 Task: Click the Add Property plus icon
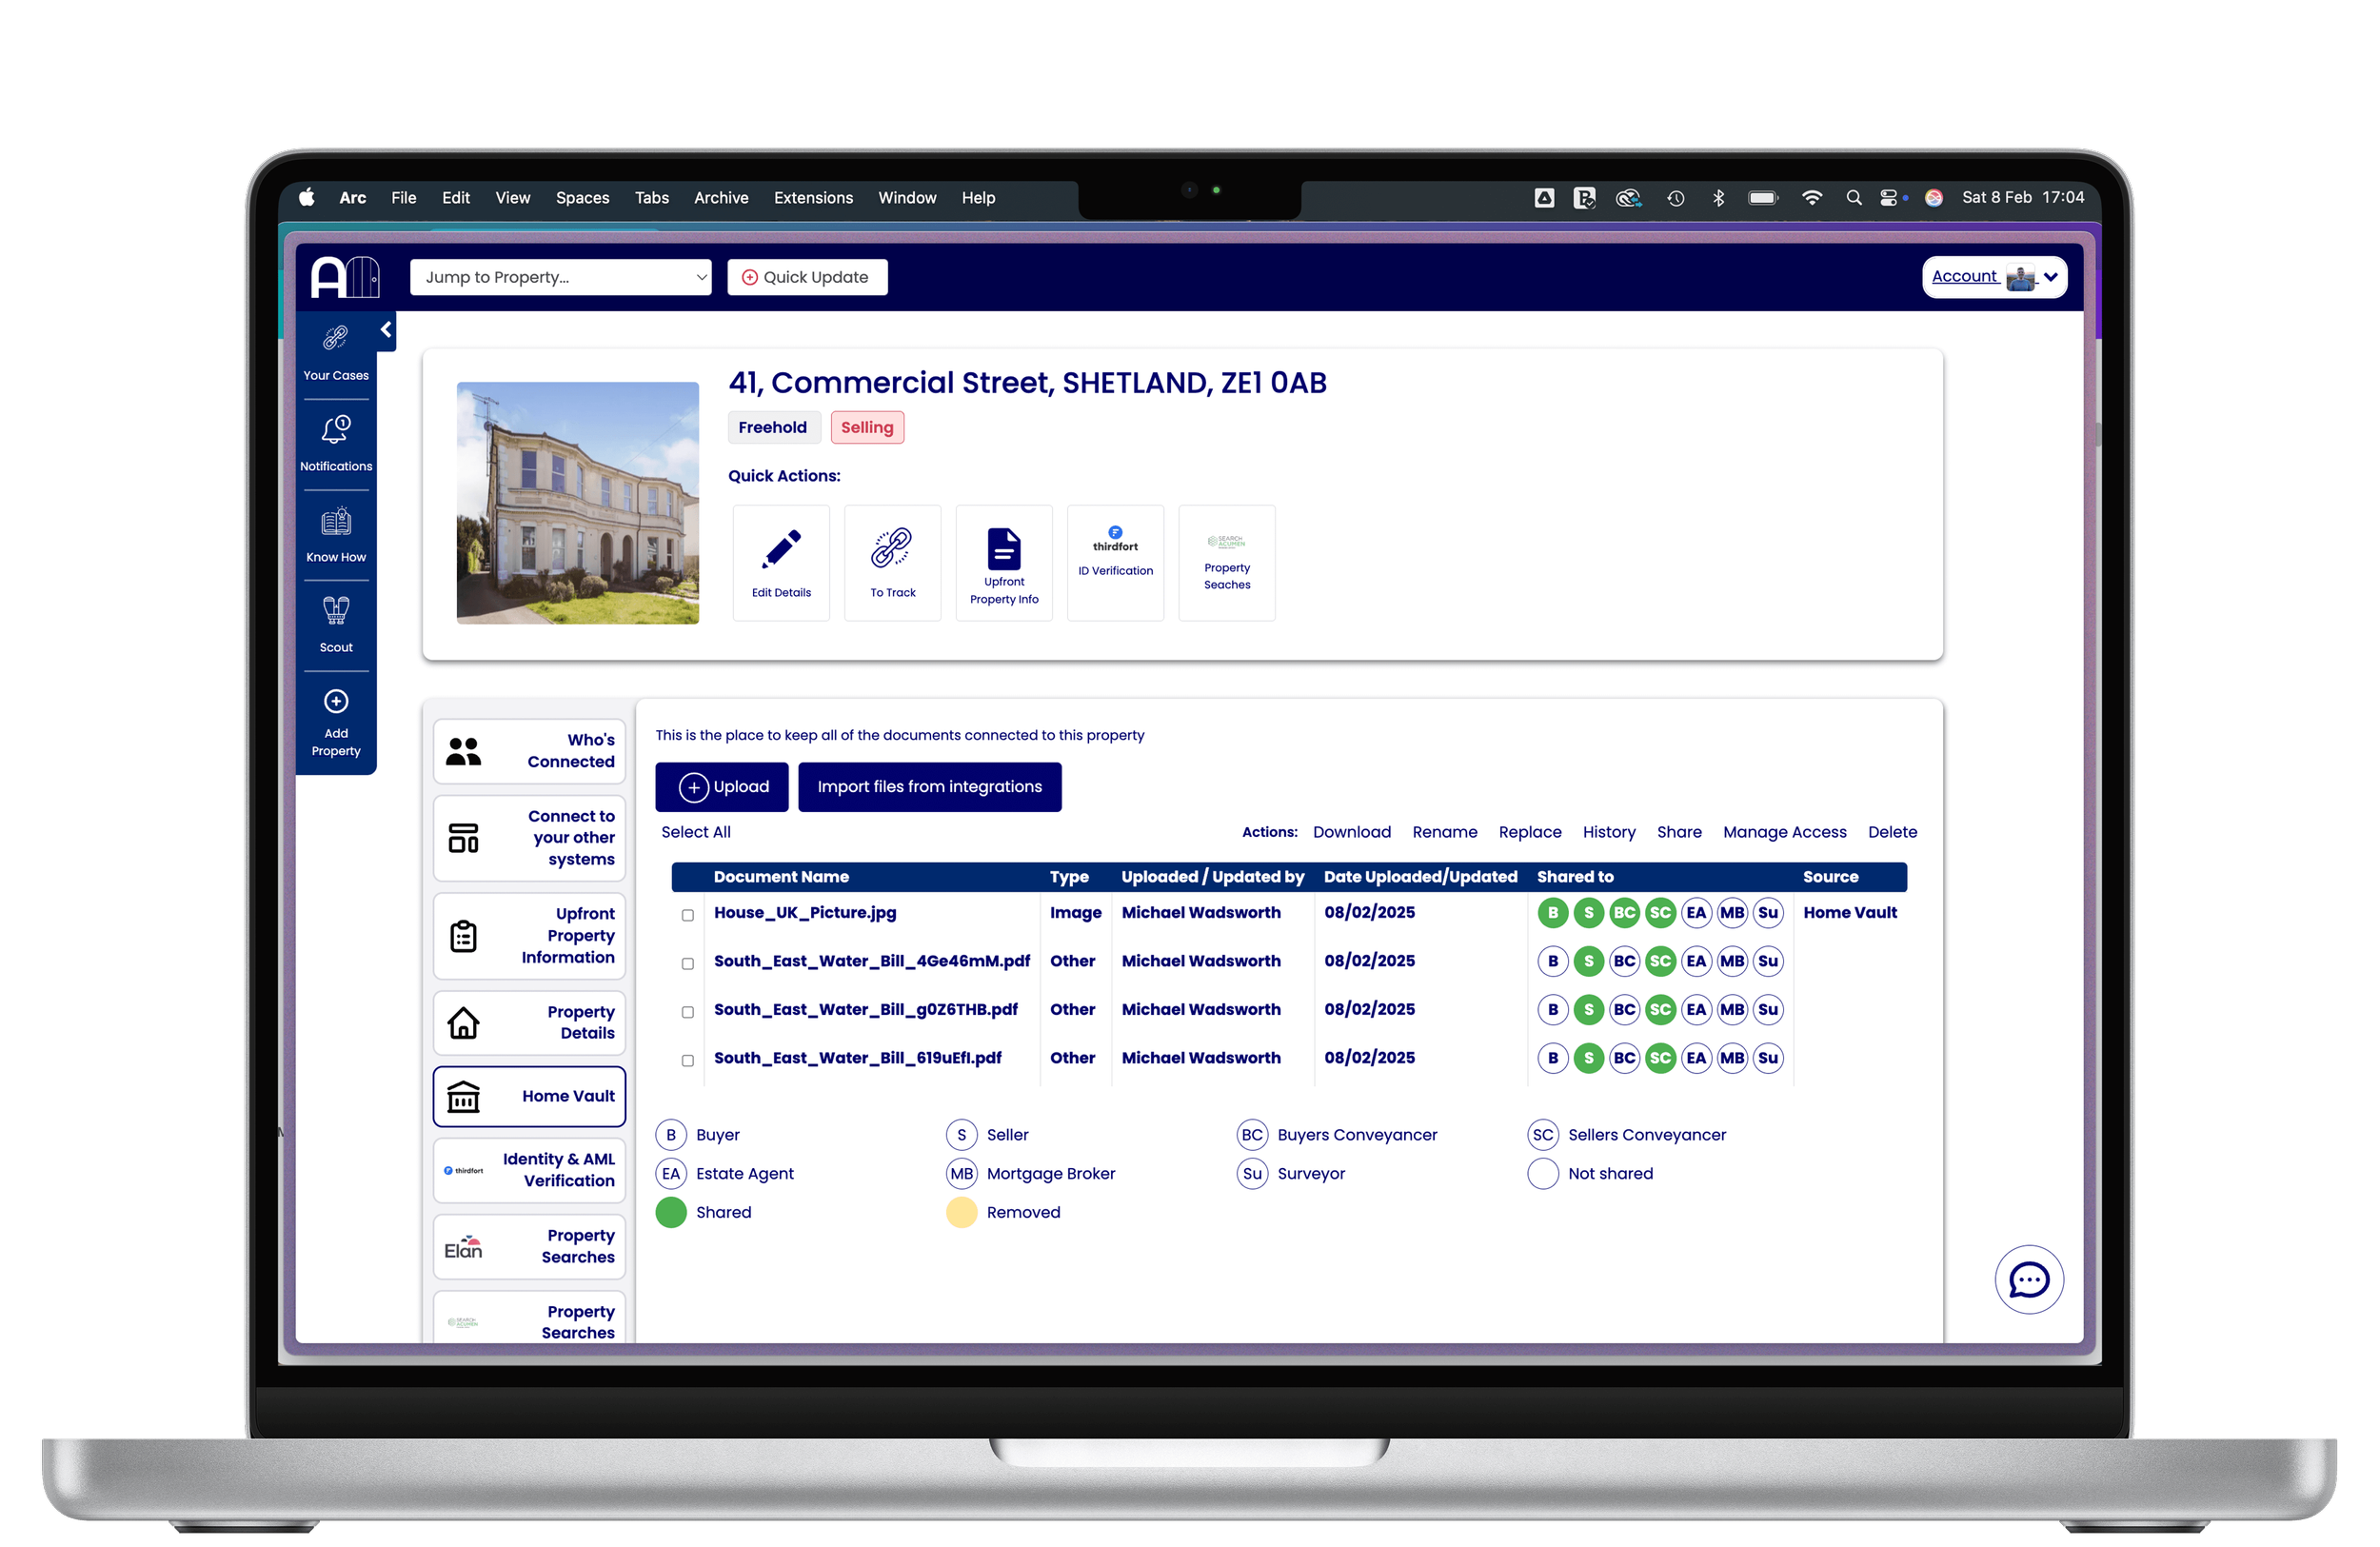pyautogui.click(x=336, y=702)
